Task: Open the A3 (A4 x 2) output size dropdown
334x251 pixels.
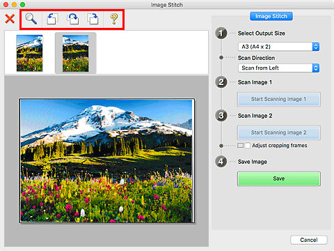Action: click(x=278, y=47)
